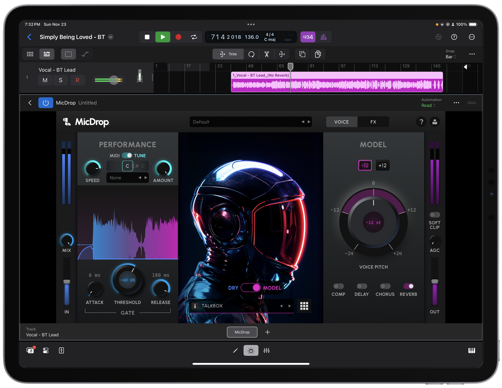Switch to the VOICE tab
The width and height of the screenshot is (502, 388).
[x=341, y=122]
